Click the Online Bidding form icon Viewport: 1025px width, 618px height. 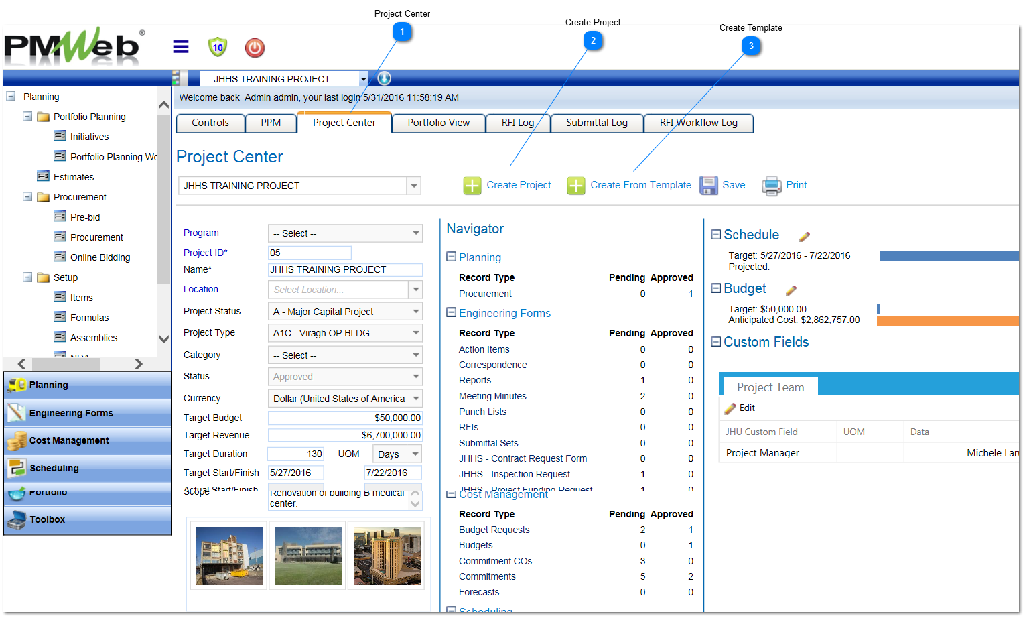point(60,257)
